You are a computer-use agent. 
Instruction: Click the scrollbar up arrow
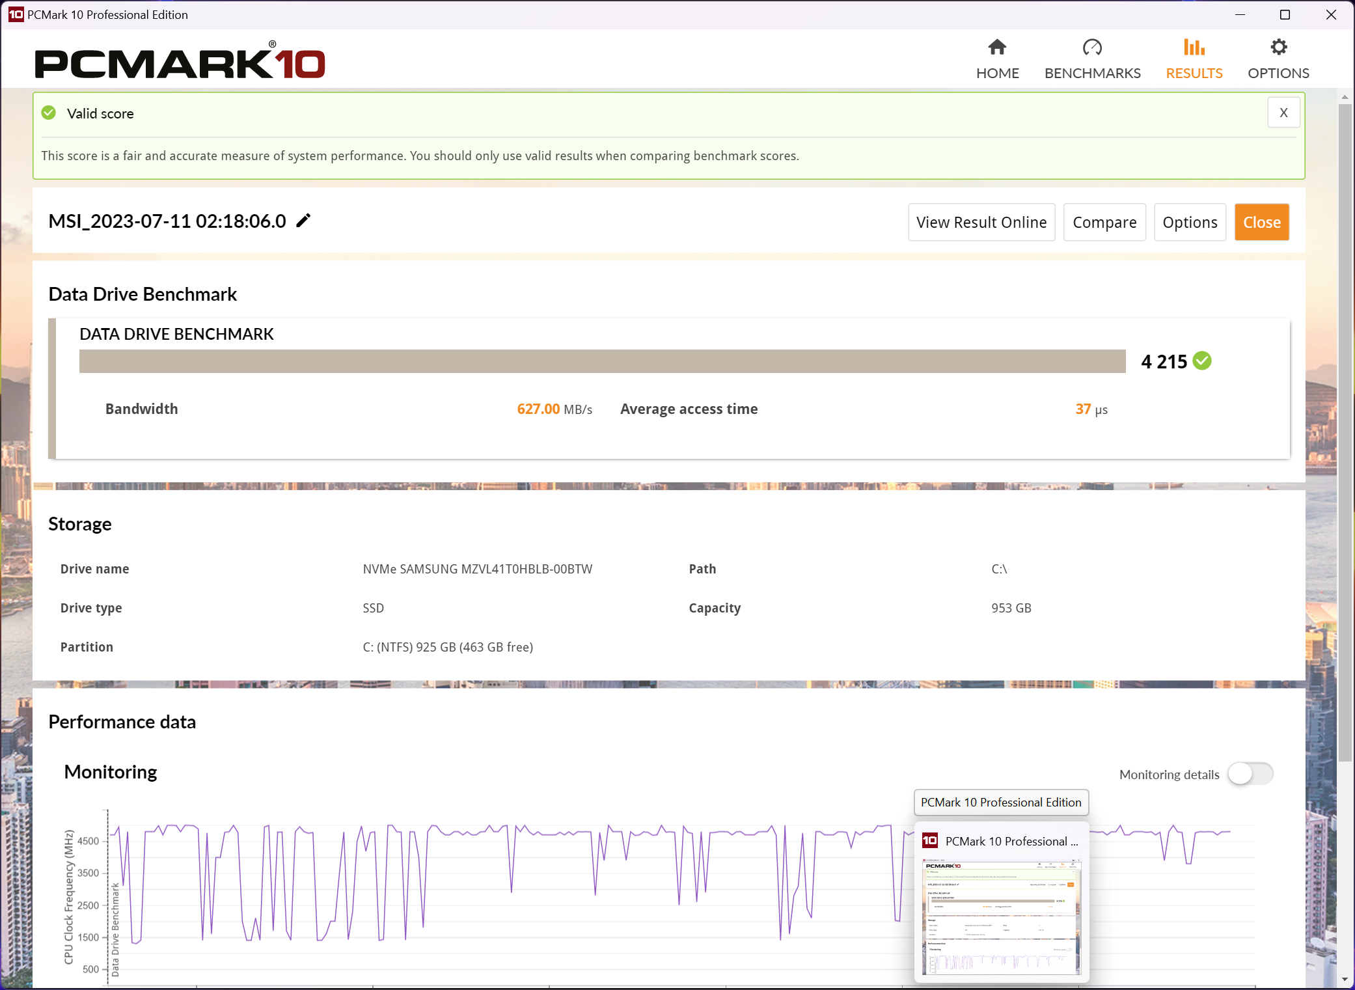pyautogui.click(x=1345, y=97)
